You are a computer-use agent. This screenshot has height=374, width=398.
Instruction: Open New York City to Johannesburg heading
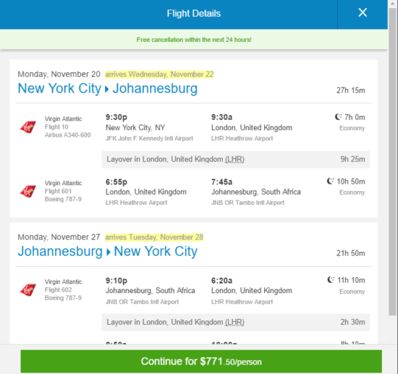107,88
